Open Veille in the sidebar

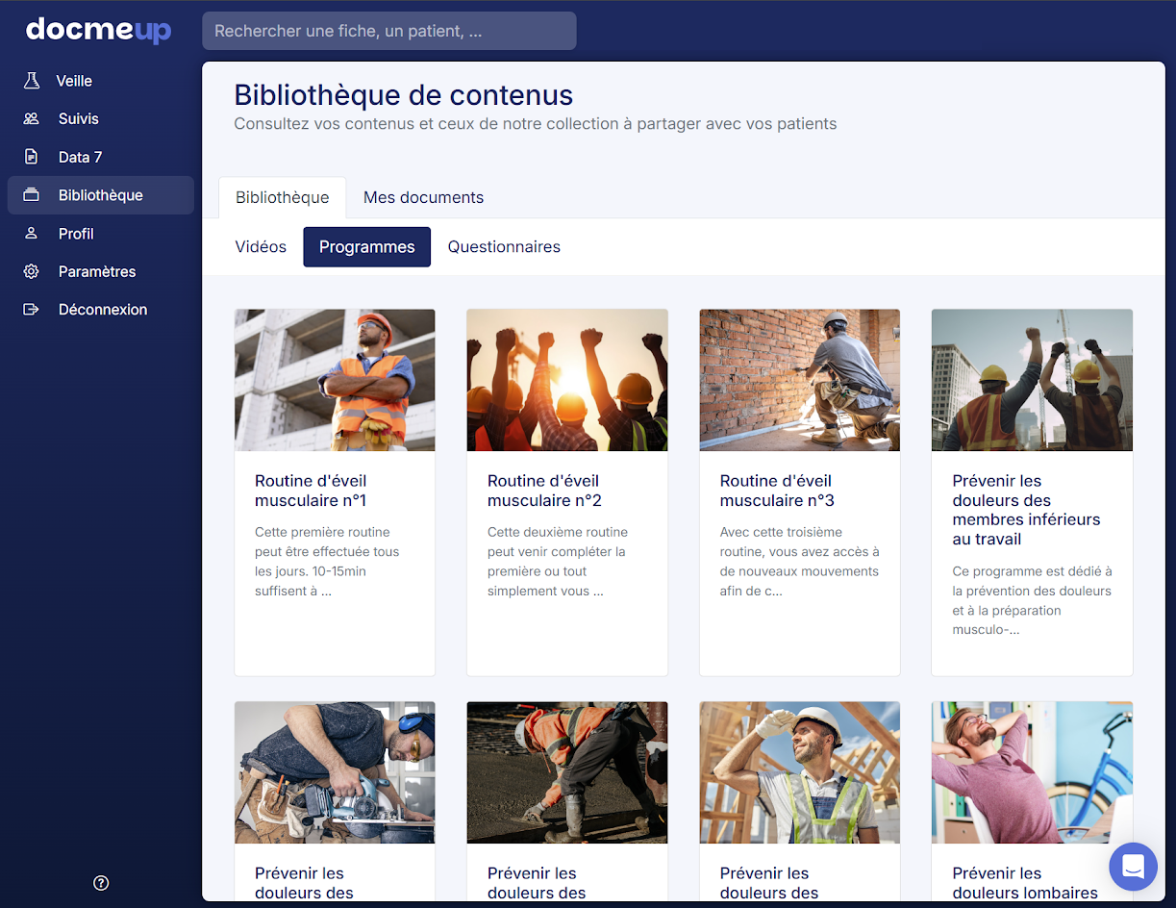point(101,81)
